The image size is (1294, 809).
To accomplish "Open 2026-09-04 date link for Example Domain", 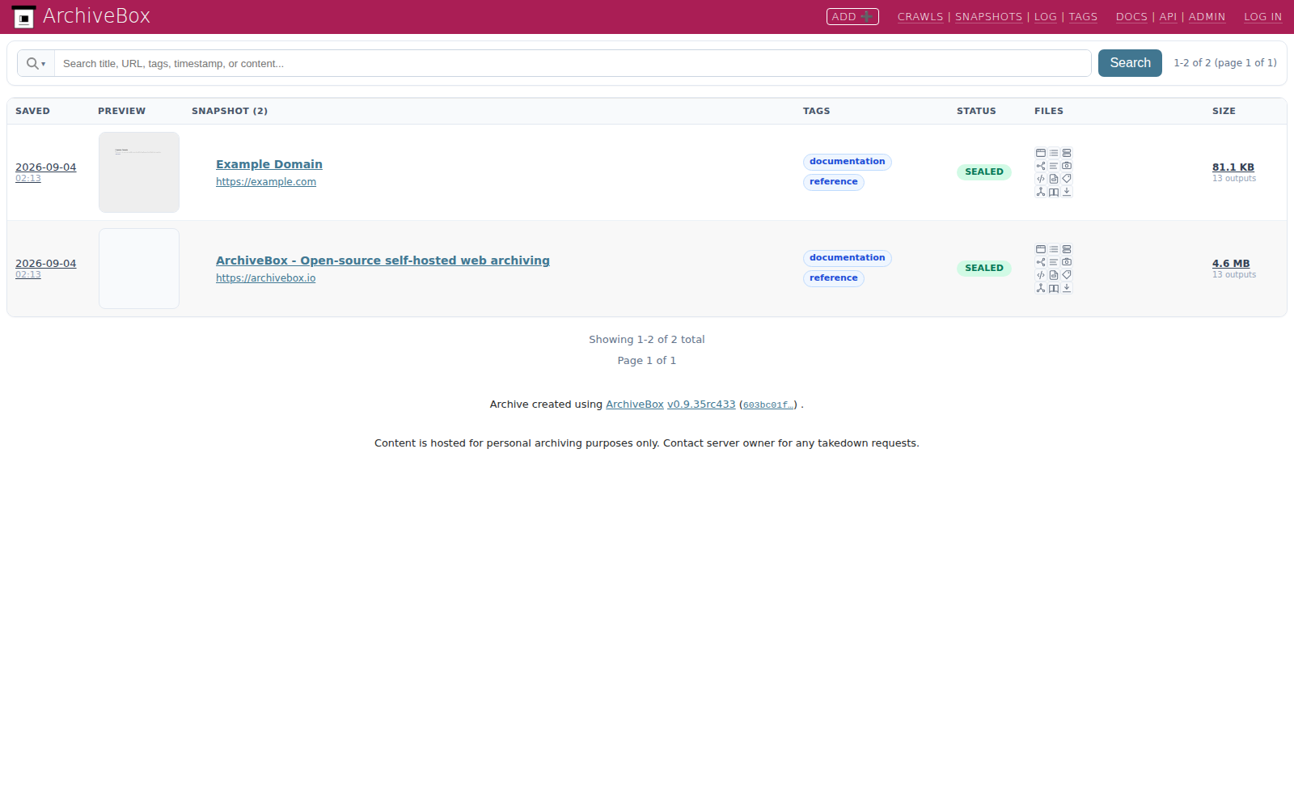I will click(46, 167).
